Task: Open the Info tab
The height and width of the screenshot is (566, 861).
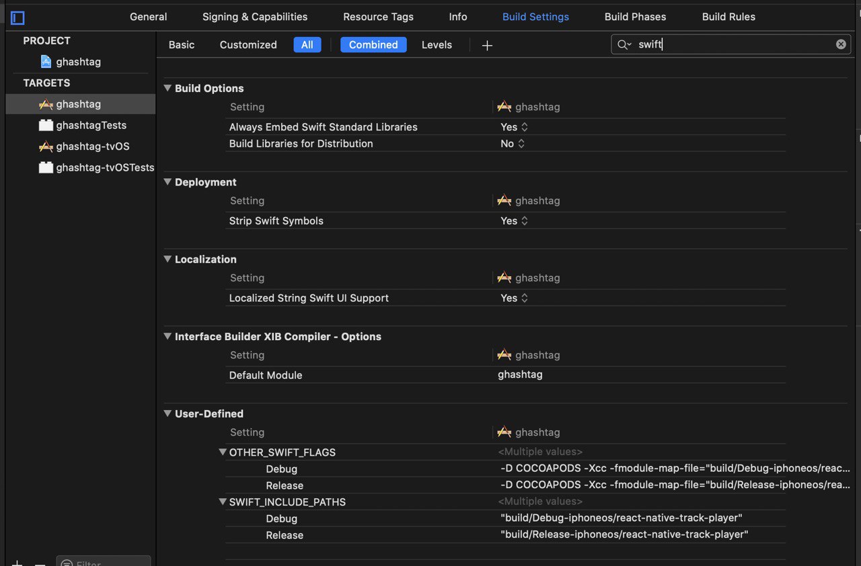Action: (x=458, y=17)
